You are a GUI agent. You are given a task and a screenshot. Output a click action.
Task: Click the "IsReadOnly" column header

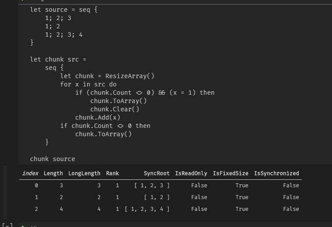191,173
